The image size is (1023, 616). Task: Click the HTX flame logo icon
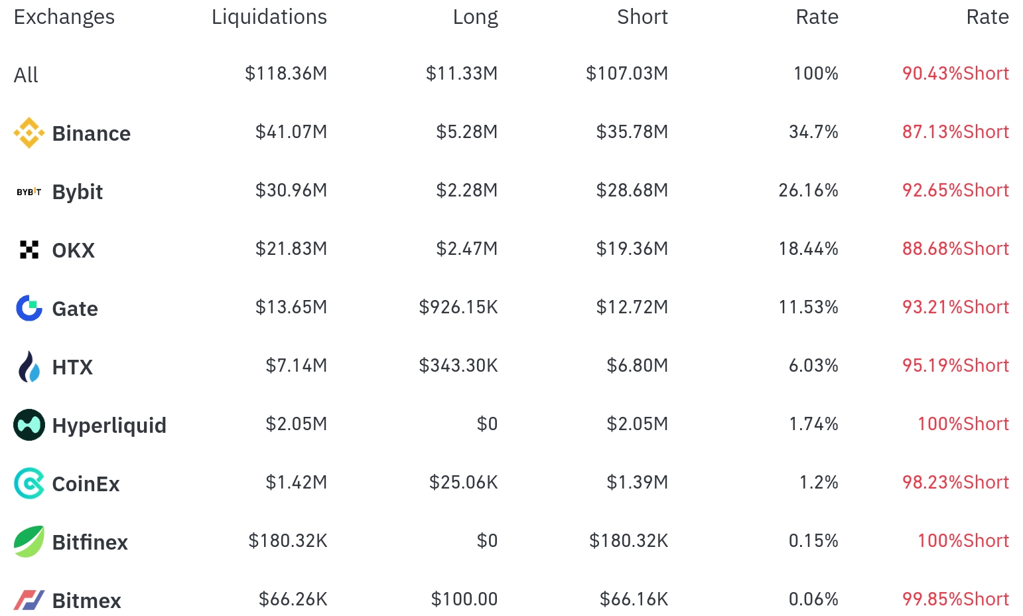point(29,366)
